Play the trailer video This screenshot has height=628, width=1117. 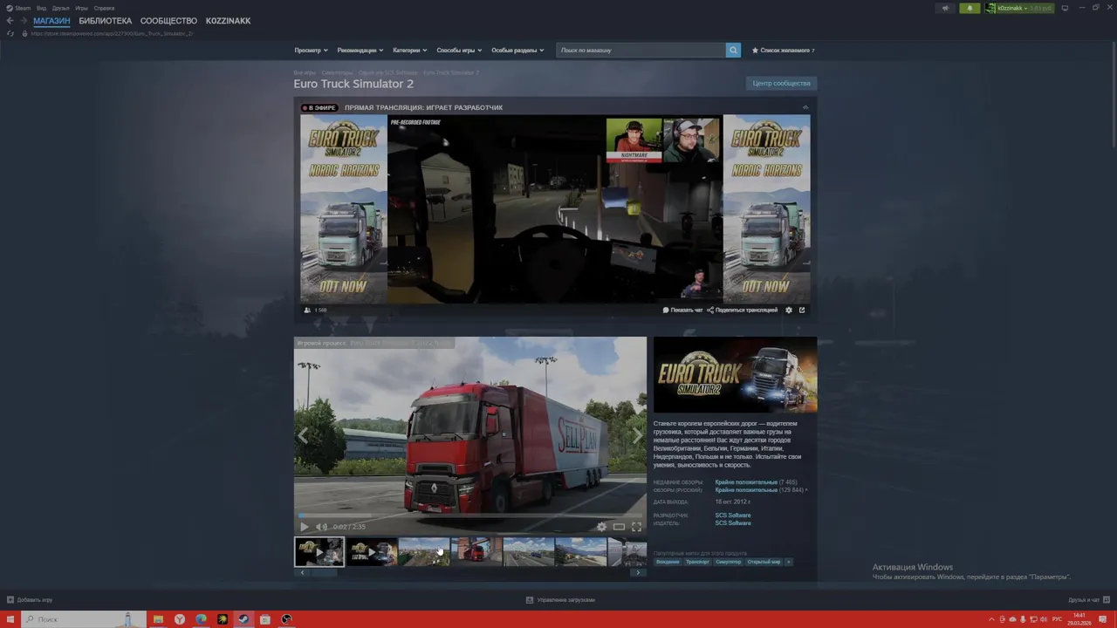[304, 526]
